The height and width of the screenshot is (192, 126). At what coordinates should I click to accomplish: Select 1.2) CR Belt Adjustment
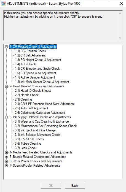(x=30, y=55)
